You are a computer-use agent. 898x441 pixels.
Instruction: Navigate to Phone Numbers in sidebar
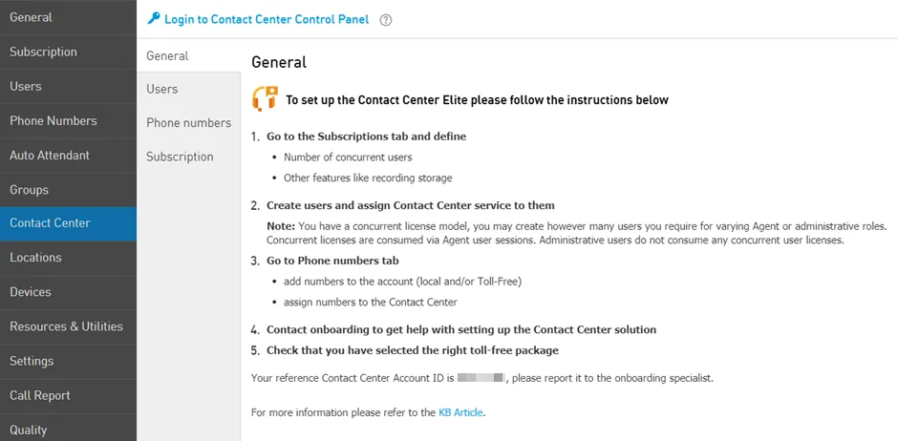68,120
